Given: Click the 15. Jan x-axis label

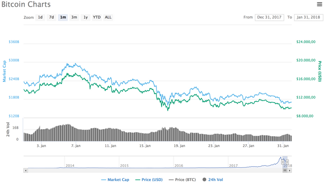Looking at the screenshot, I should tap(145, 146).
